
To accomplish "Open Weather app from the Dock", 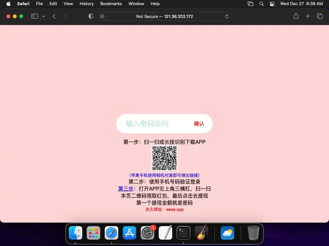I will point(227,233).
